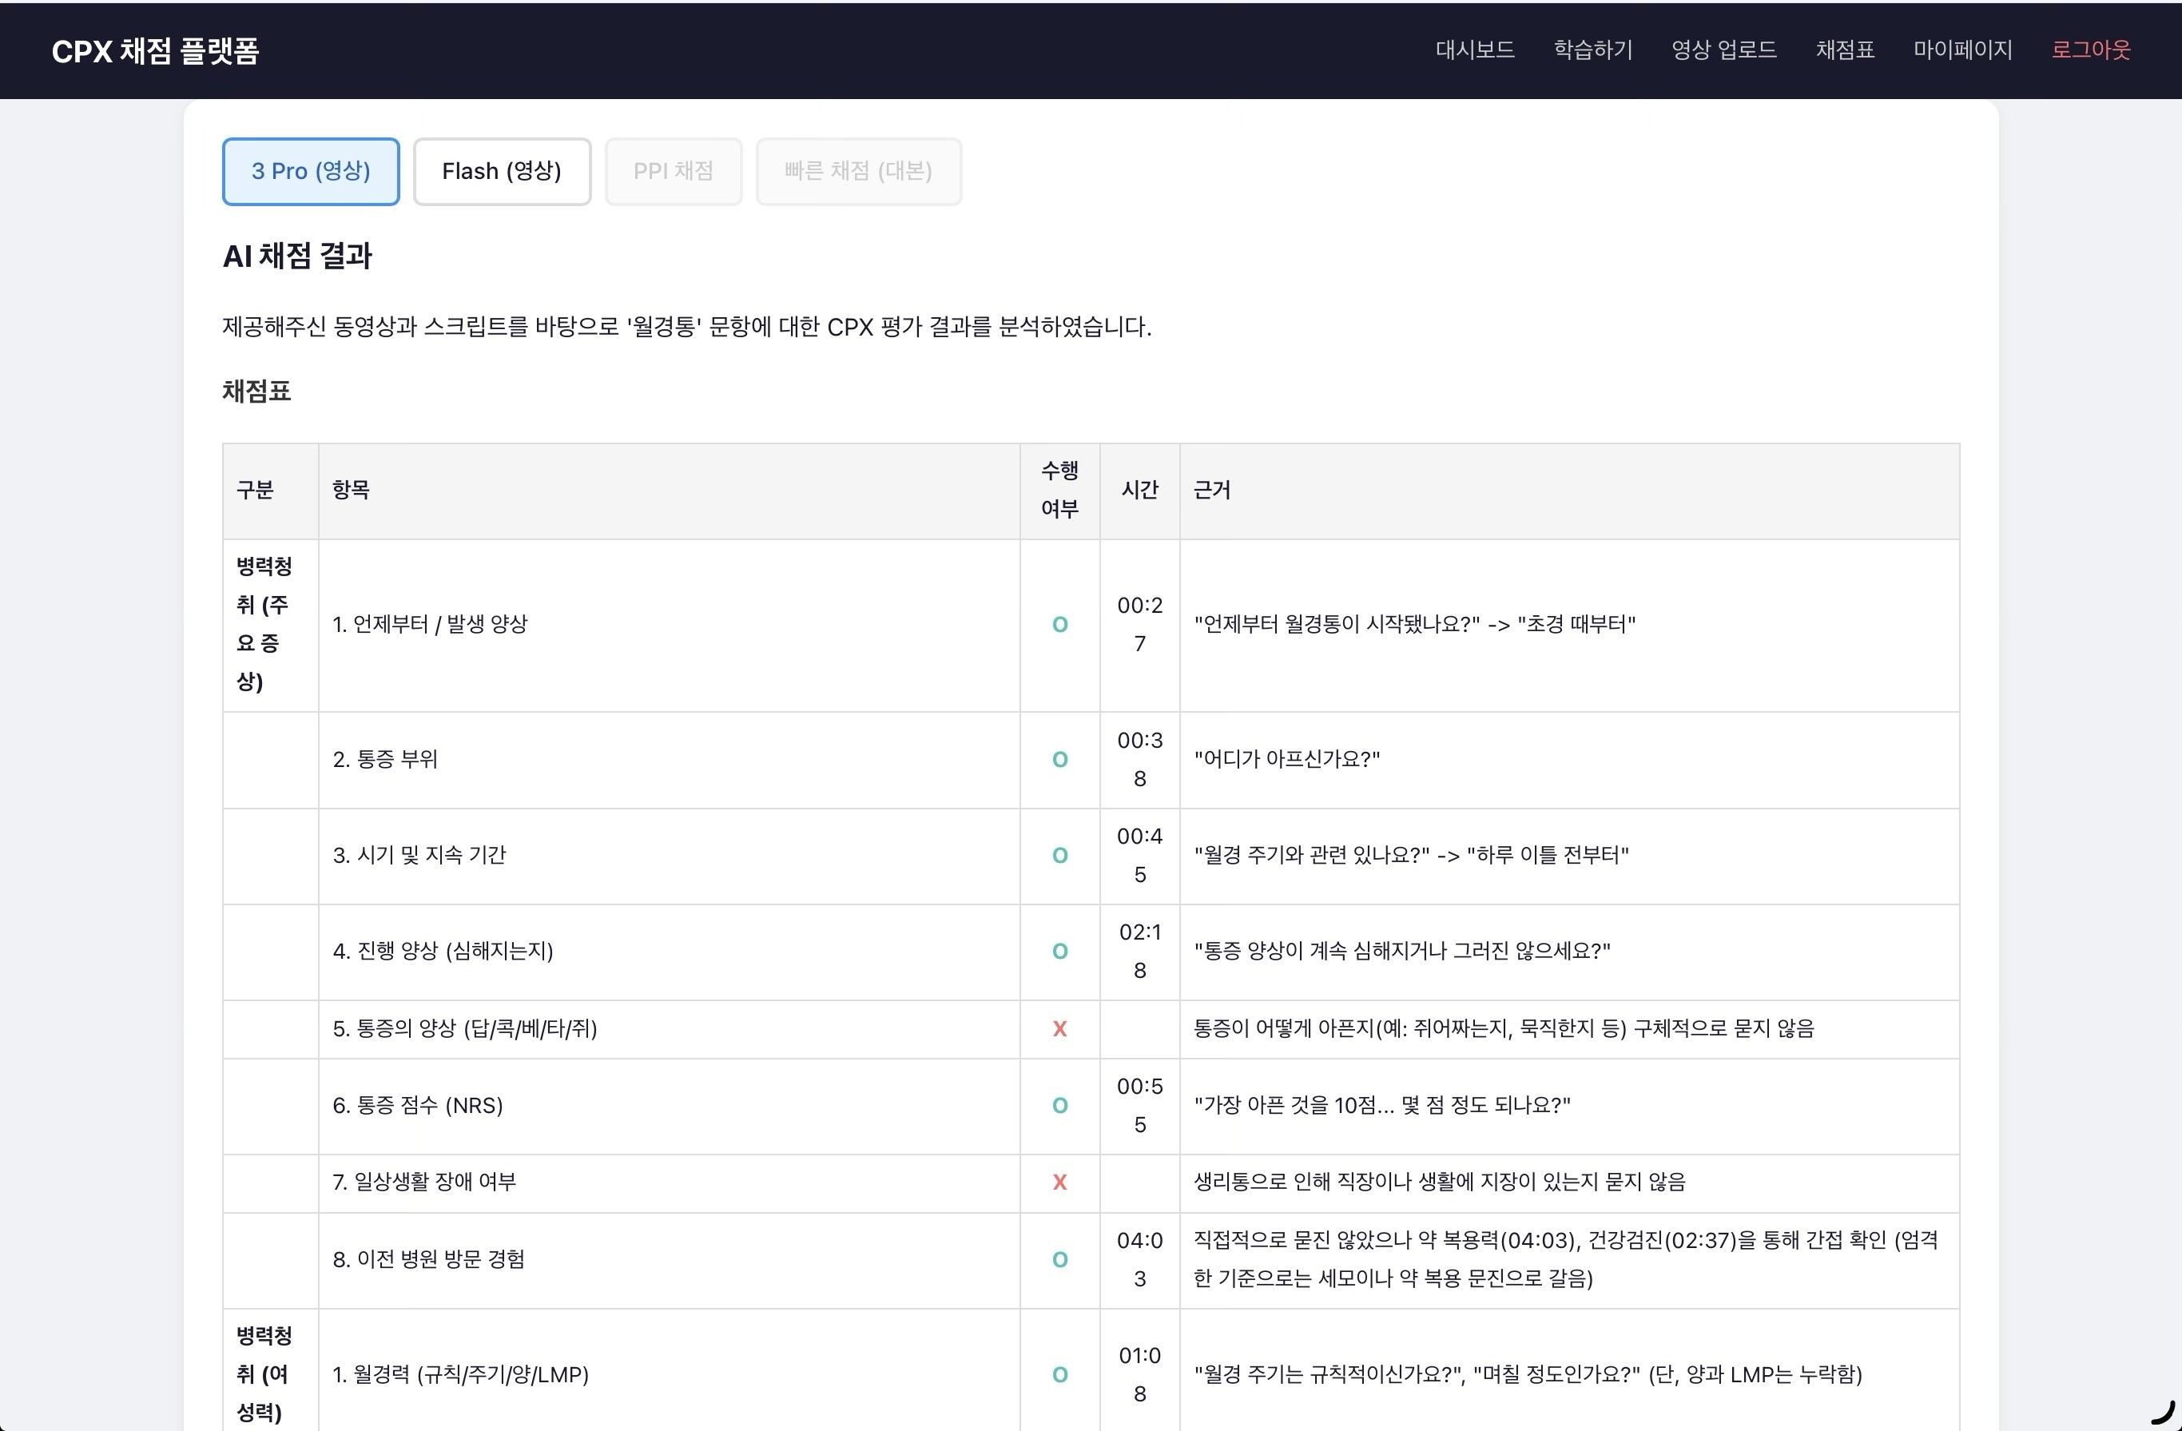2182x1431 pixels.
Task: Click evidence text mentioning 하루 이틀 전부터
Action: tap(1411, 855)
